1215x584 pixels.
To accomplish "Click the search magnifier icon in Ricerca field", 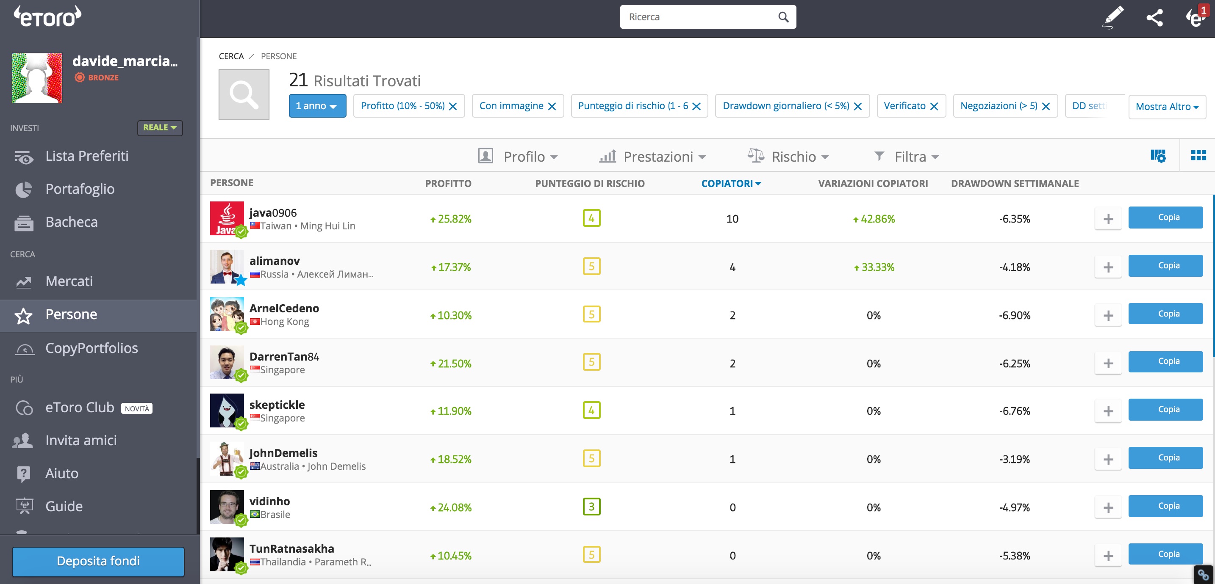I will click(x=783, y=17).
